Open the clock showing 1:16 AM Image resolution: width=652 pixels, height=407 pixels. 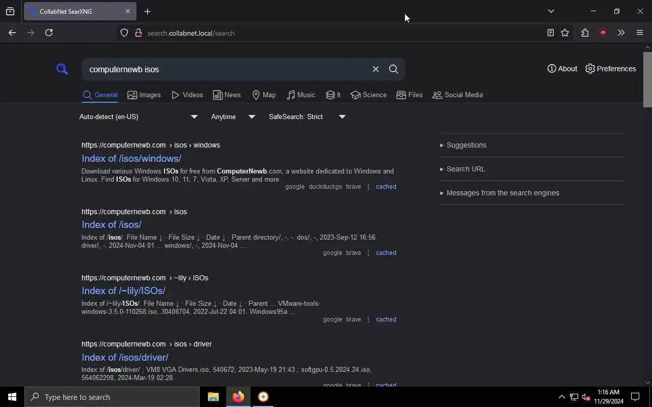(609, 397)
